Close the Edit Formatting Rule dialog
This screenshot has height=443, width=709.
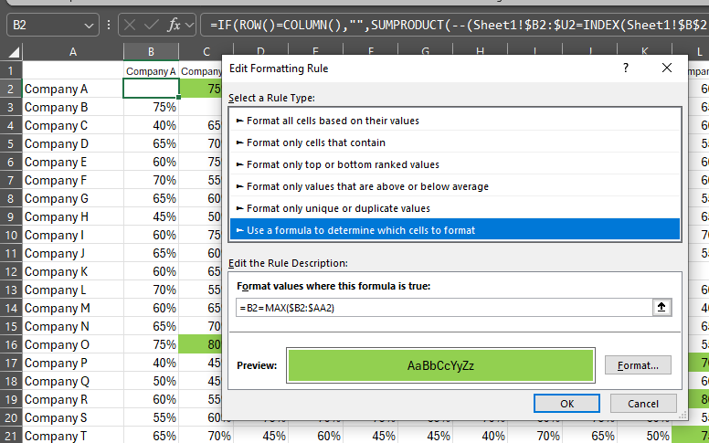pyautogui.click(x=666, y=68)
